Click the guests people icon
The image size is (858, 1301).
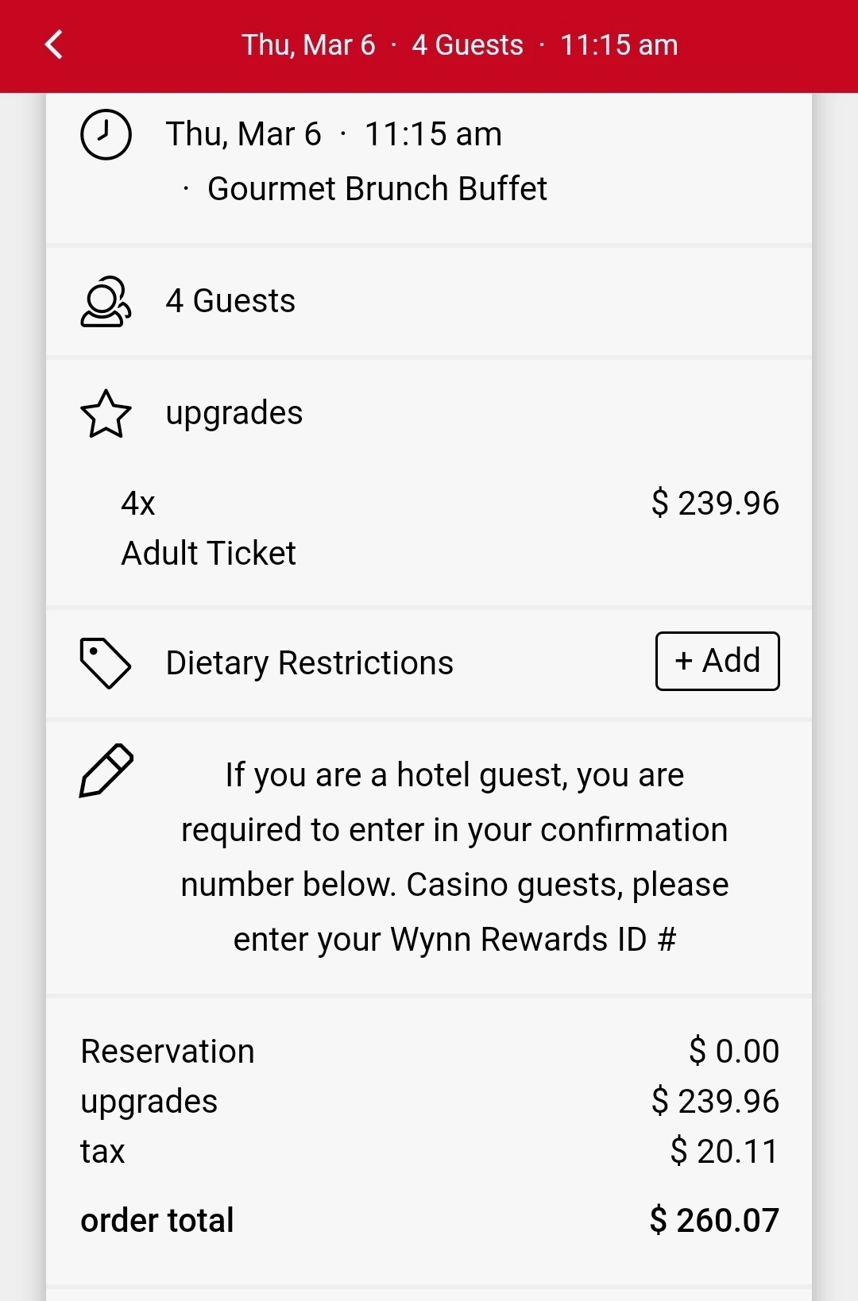[x=106, y=301]
